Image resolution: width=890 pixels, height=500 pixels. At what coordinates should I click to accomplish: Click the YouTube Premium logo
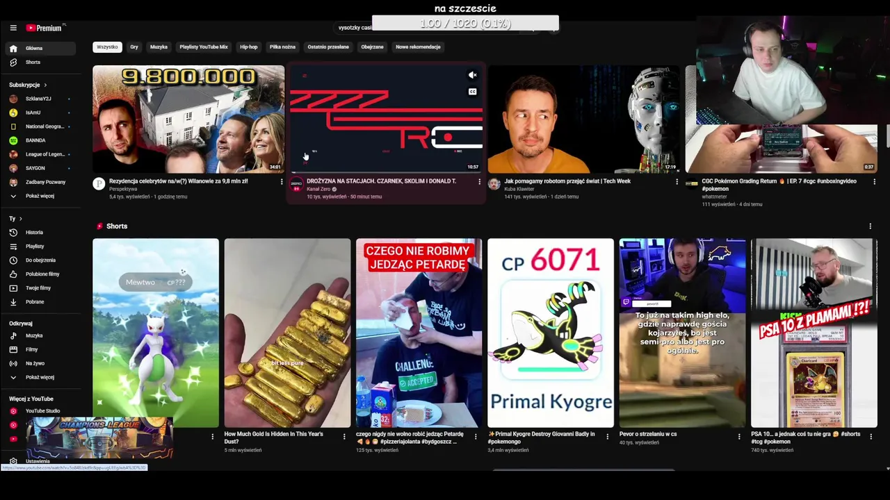pyautogui.click(x=45, y=28)
